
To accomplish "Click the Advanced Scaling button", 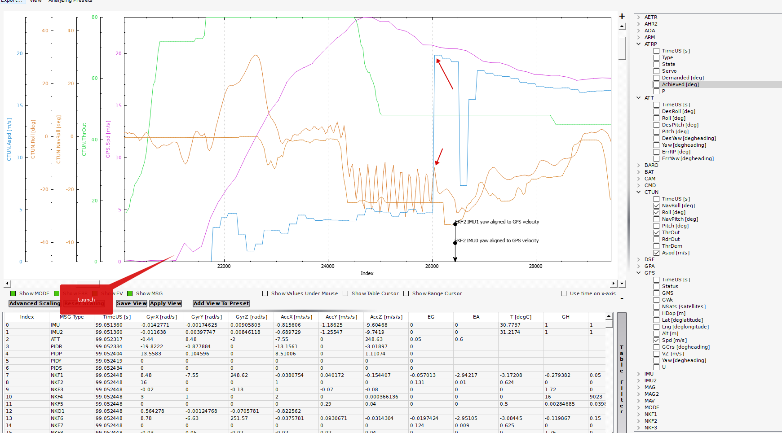I will pos(35,303).
